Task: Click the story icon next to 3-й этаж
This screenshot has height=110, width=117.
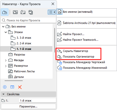Action: (13, 38)
